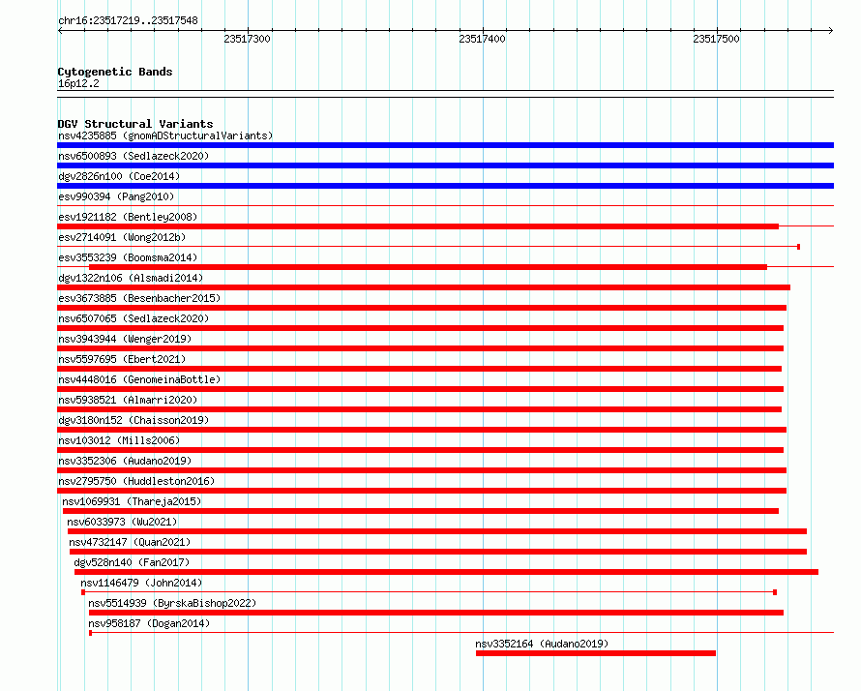Open nsv3943944 (Wenger2019) variant
861x691 pixels.
tap(125, 339)
